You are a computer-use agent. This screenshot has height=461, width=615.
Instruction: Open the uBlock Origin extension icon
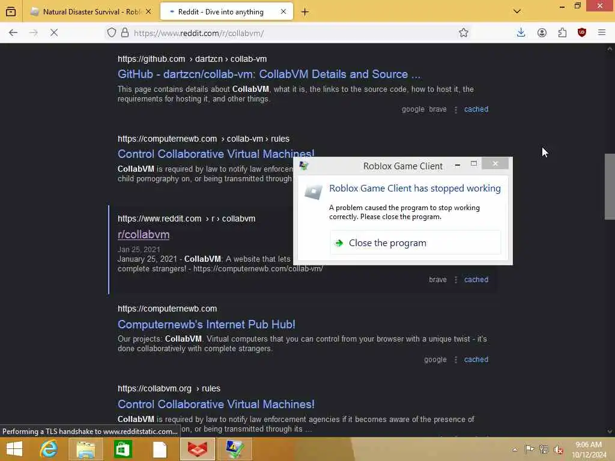tap(582, 32)
